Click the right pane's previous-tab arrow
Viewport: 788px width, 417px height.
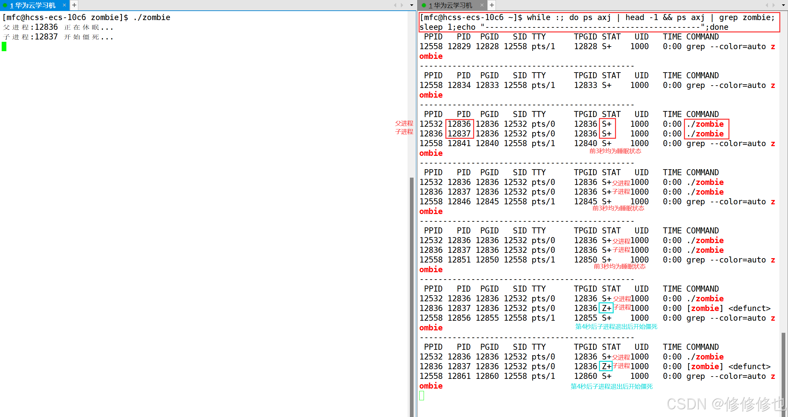tap(767, 5)
